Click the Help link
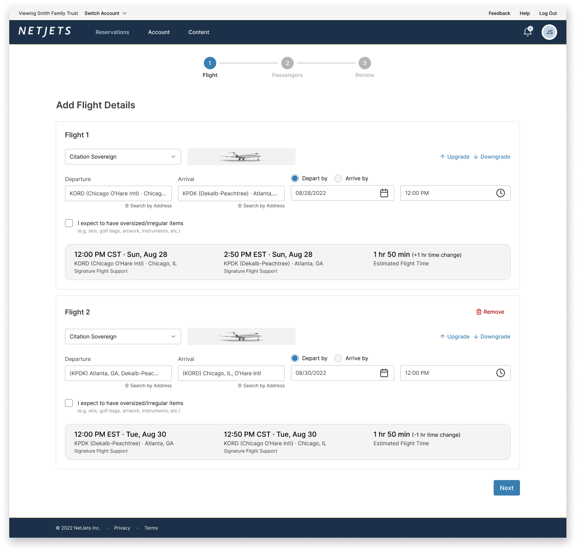Screen dimensions: 578x552 [525, 13]
